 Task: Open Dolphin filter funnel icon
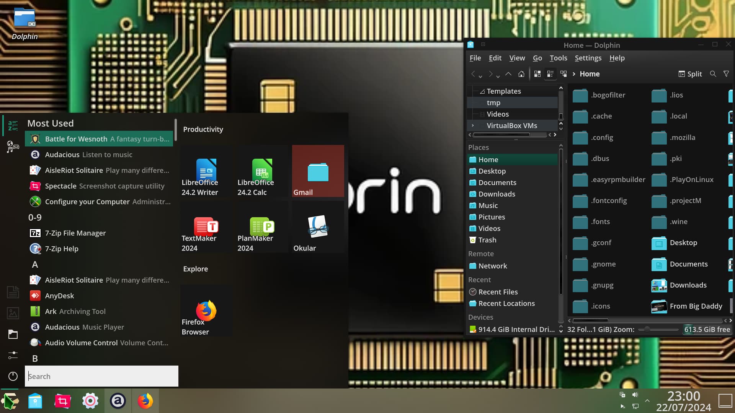click(x=726, y=74)
